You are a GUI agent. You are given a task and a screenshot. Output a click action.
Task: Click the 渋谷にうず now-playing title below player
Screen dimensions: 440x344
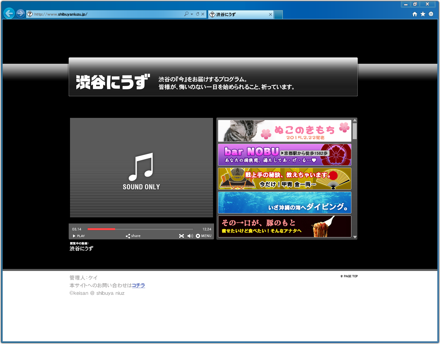(81, 248)
